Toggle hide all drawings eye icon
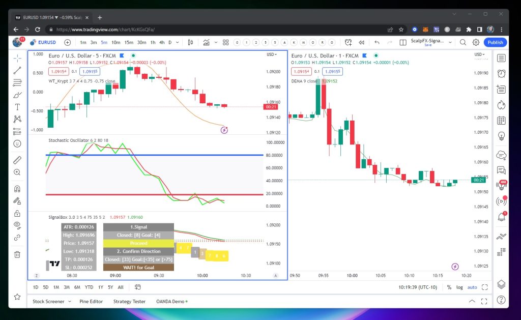Screen dimensions: 521x320 17,225
